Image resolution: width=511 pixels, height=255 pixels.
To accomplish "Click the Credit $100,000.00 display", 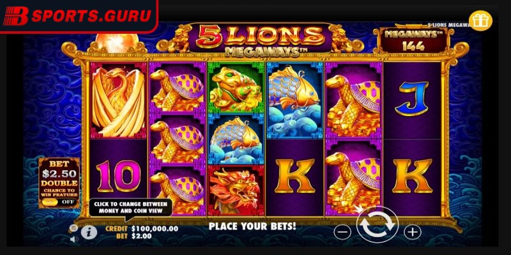I will [x=142, y=229].
